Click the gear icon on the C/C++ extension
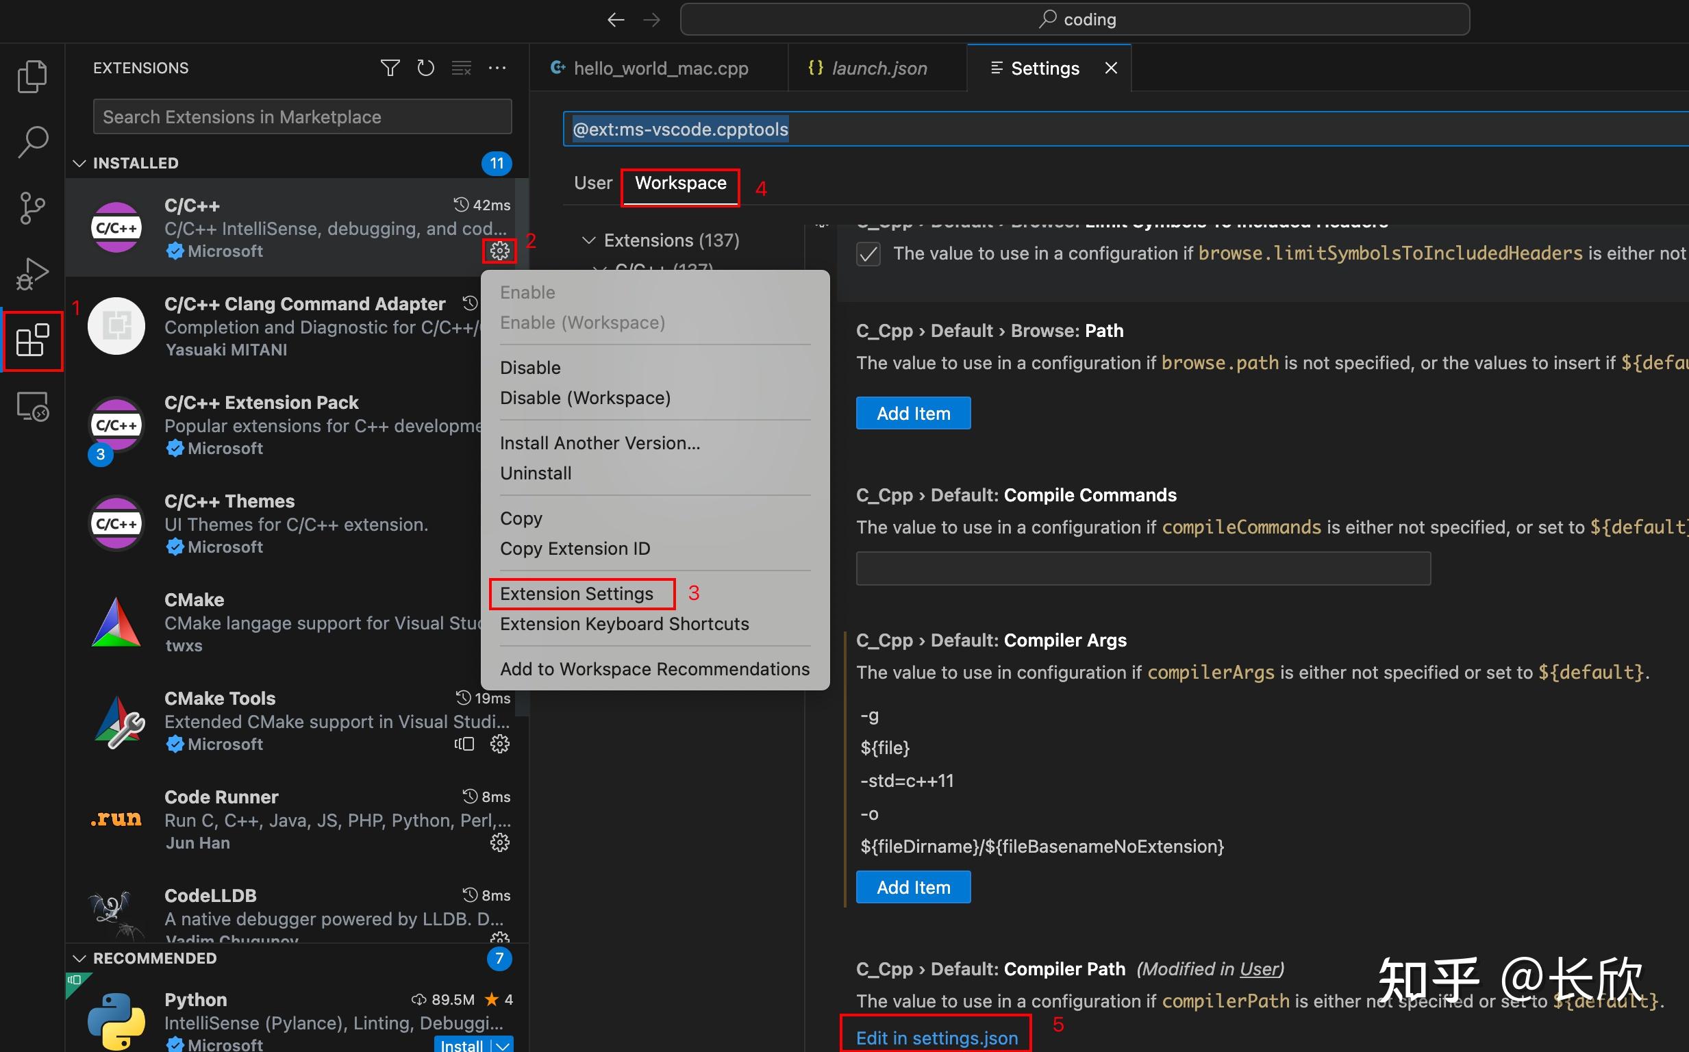Screen dimensions: 1689x1052 499,251
